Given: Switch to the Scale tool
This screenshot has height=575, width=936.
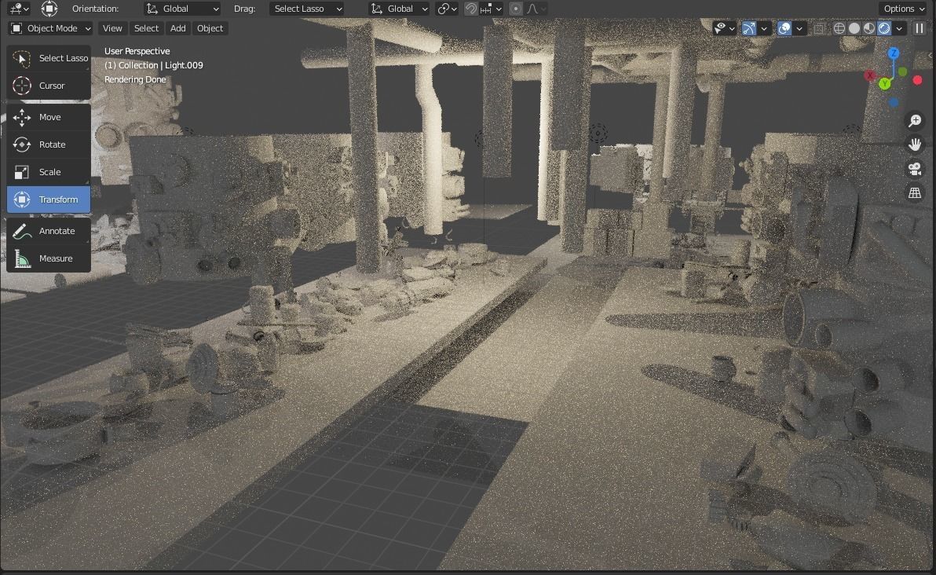Looking at the screenshot, I should click(x=49, y=172).
